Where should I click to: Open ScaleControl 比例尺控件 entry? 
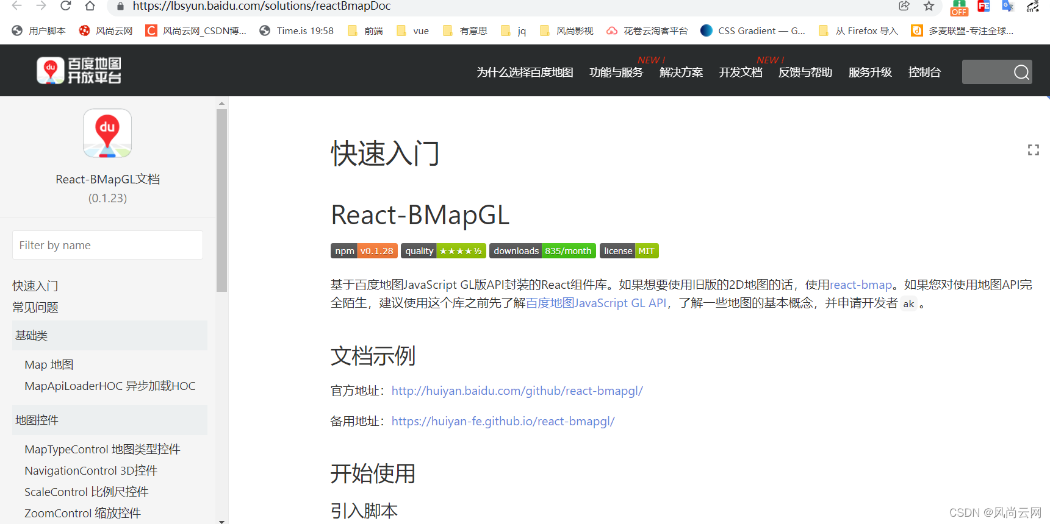[87, 492]
